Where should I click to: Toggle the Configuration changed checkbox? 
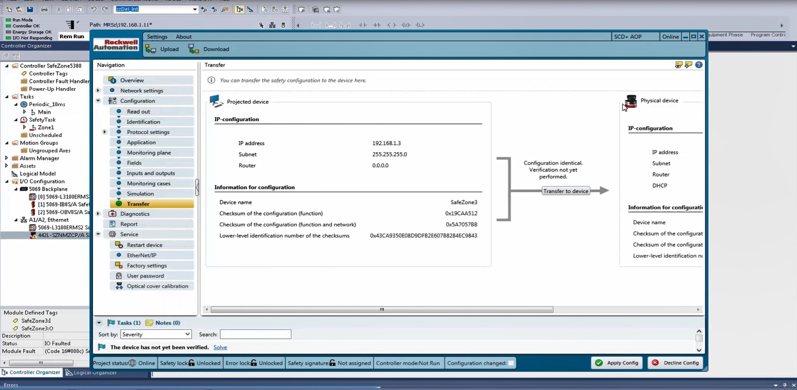(511, 363)
